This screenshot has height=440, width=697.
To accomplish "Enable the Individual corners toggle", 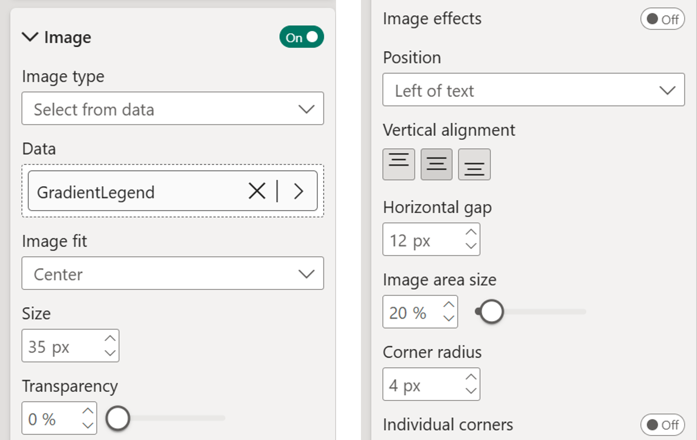I will (x=662, y=425).
